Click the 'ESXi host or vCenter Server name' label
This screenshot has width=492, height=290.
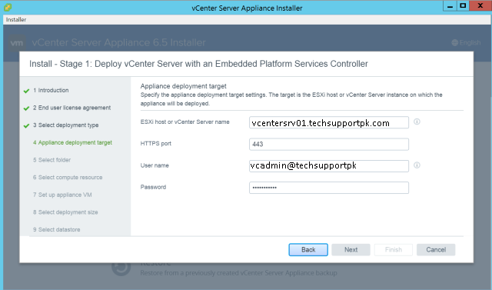pos(184,122)
